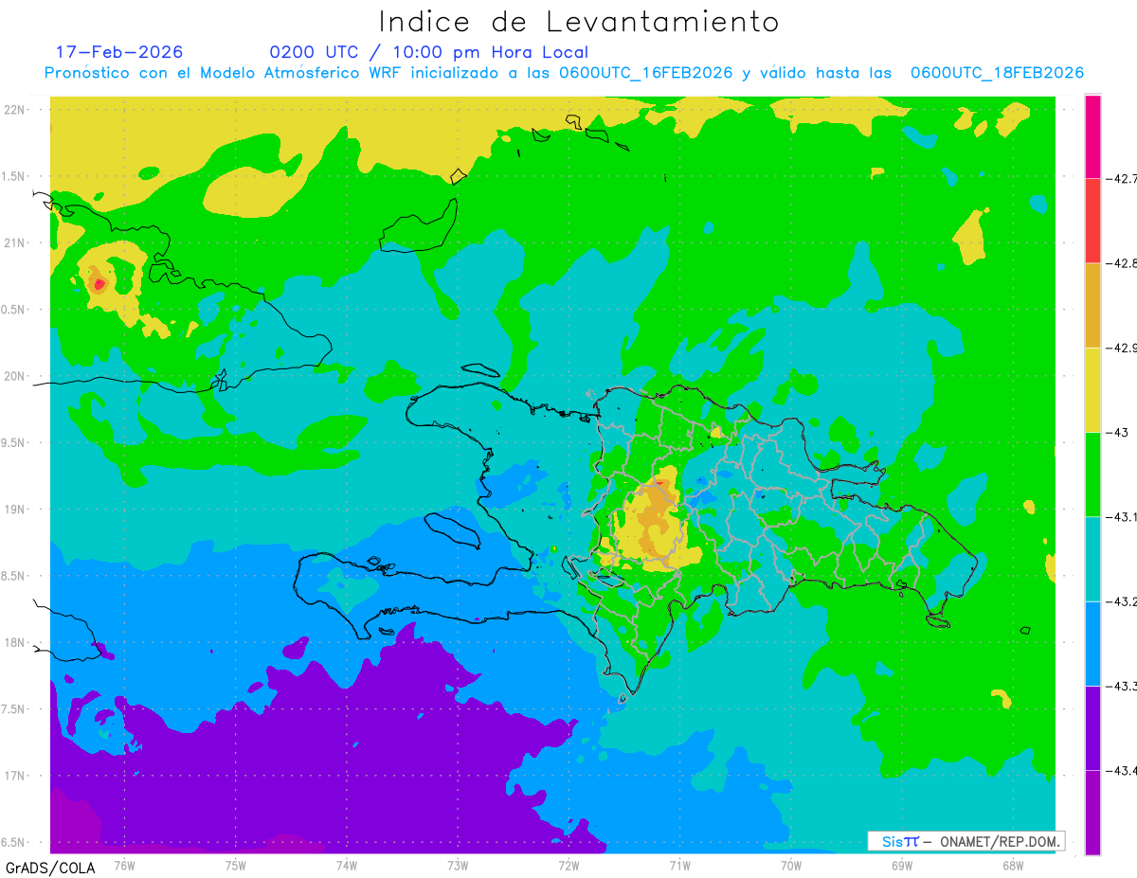The width and height of the screenshot is (1137, 878).
Task: Pick the red legend swatch between -42.7 and -42.8
Action: (1092, 221)
